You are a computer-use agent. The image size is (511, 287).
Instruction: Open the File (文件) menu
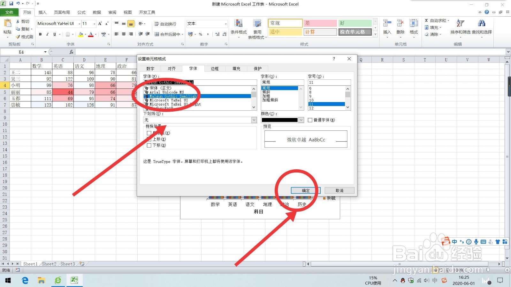[9, 12]
